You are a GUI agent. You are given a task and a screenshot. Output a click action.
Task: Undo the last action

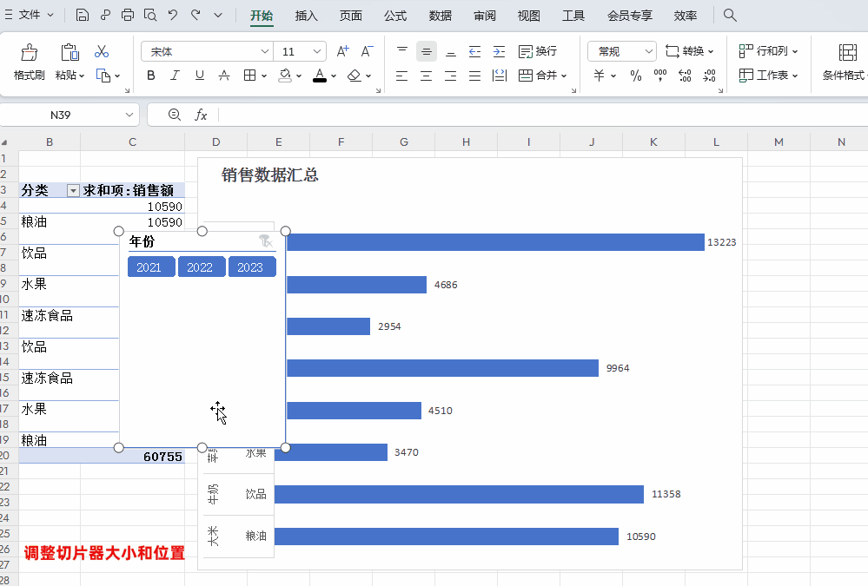(173, 15)
